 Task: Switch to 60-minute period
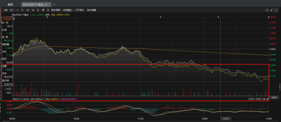(33, 10)
